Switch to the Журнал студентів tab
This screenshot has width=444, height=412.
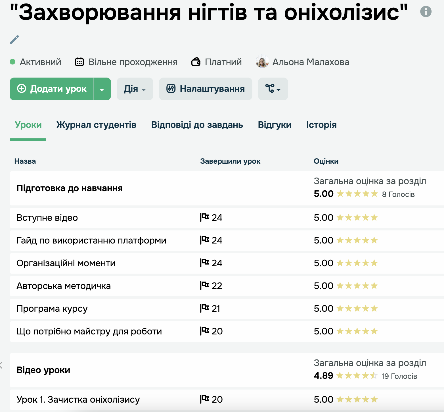(x=96, y=125)
